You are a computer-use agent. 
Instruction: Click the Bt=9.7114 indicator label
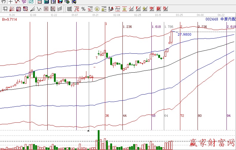(9, 20)
